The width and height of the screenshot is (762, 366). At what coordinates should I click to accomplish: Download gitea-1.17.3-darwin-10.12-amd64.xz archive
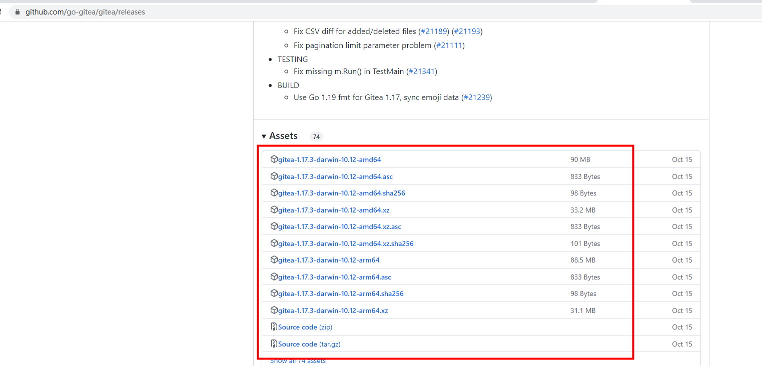(x=334, y=210)
